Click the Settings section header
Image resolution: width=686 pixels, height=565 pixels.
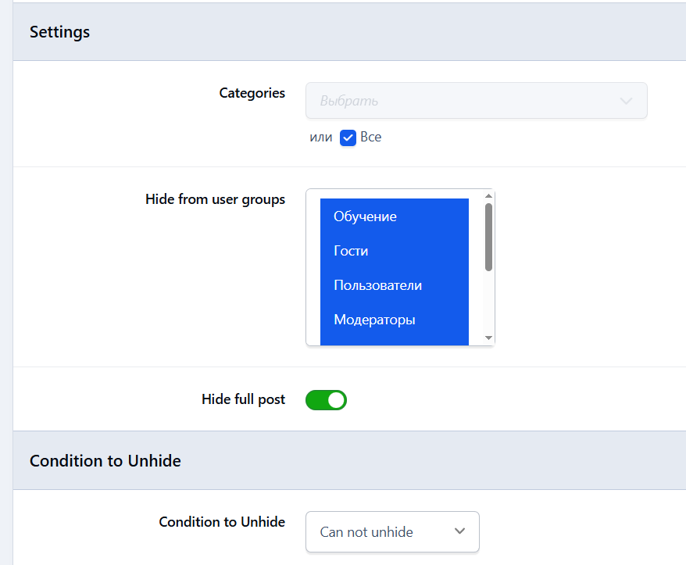click(x=60, y=32)
